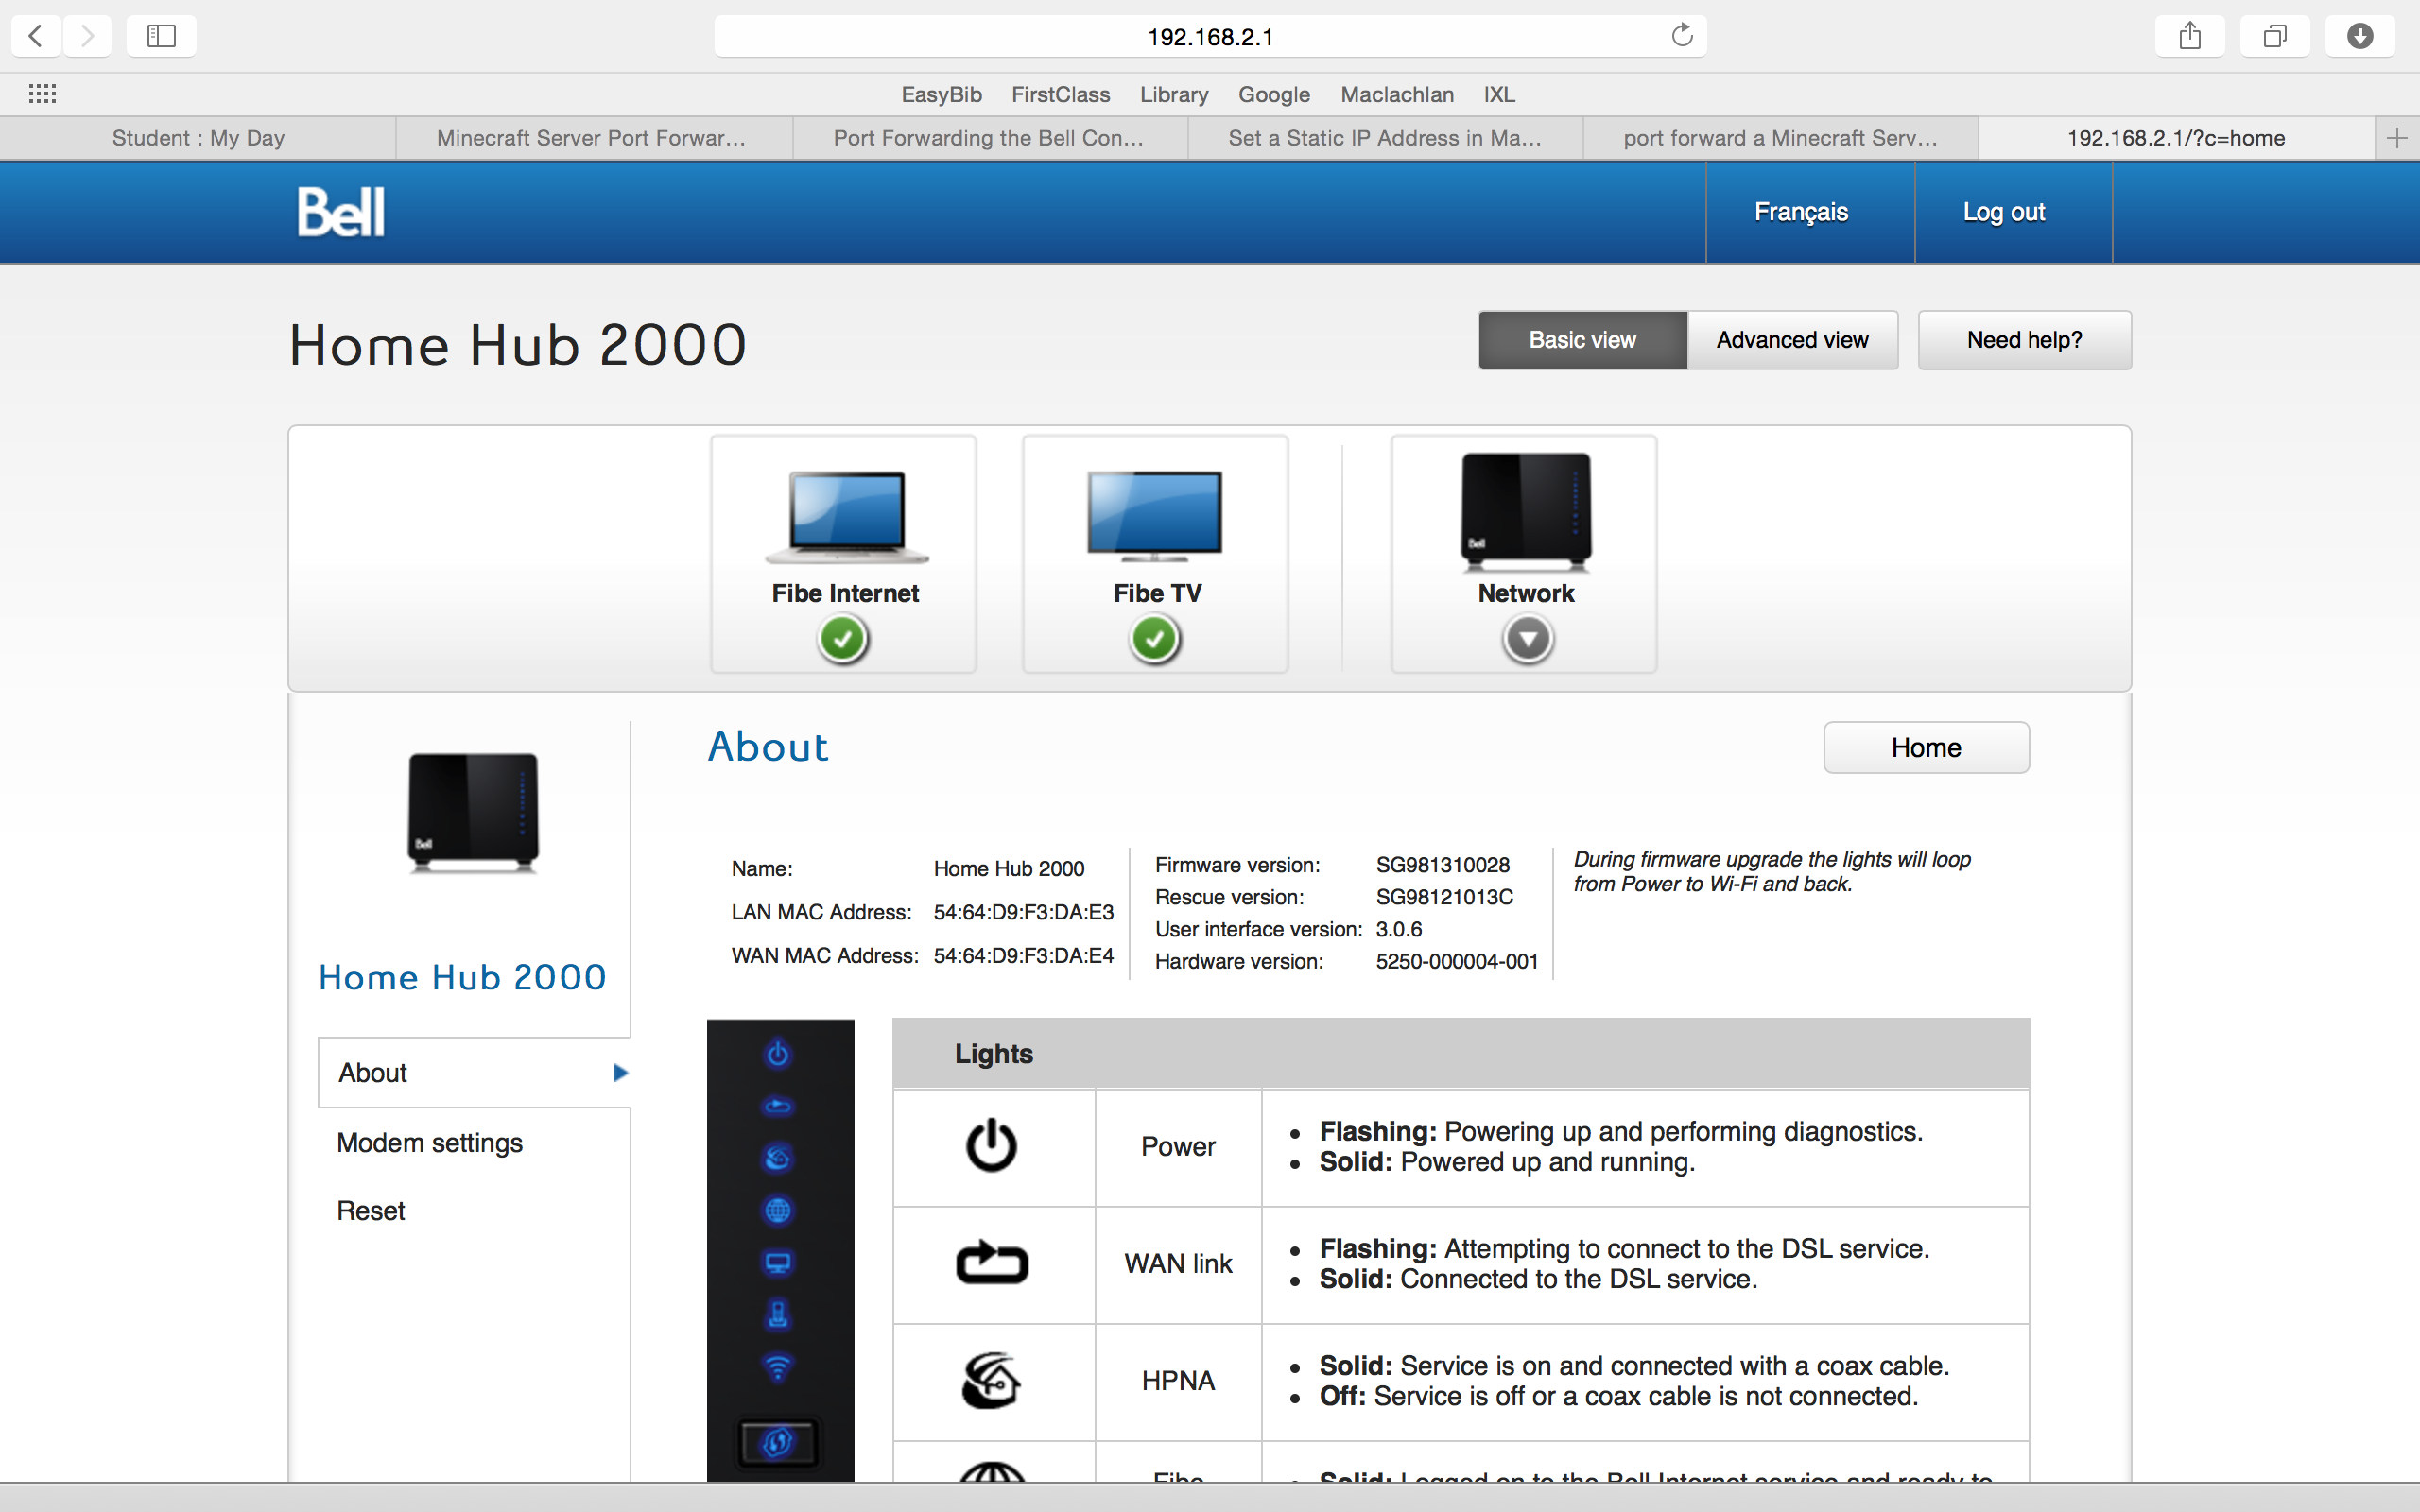Click the WAN light on modem panel image
Viewport: 2420px width, 1512px height.
click(778, 1106)
